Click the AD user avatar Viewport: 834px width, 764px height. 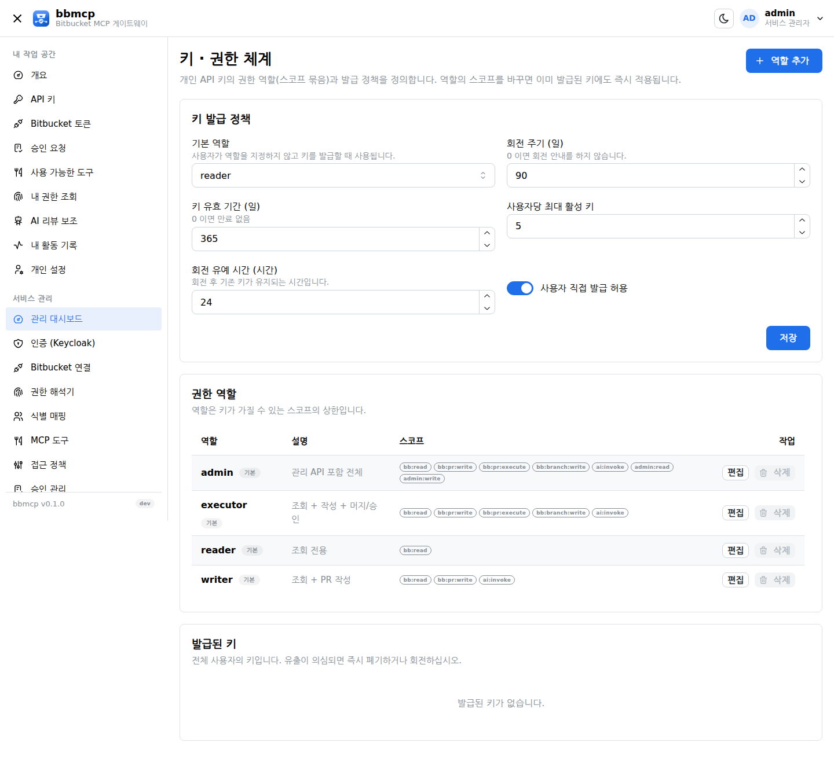[749, 19]
